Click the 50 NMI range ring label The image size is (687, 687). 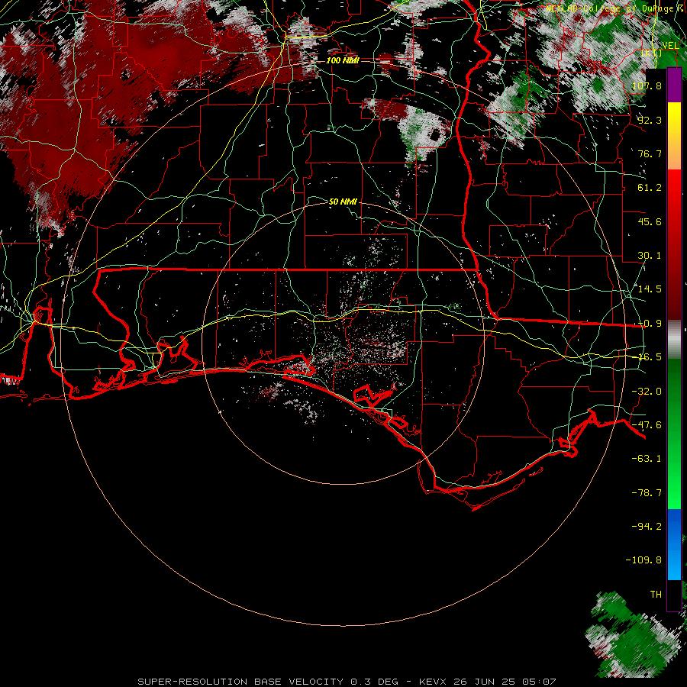pyautogui.click(x=343, y=202)
